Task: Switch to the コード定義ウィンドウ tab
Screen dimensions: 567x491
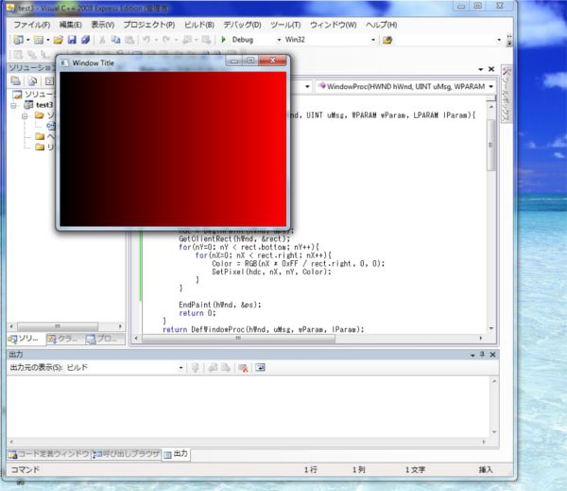Action: point(48,454)
